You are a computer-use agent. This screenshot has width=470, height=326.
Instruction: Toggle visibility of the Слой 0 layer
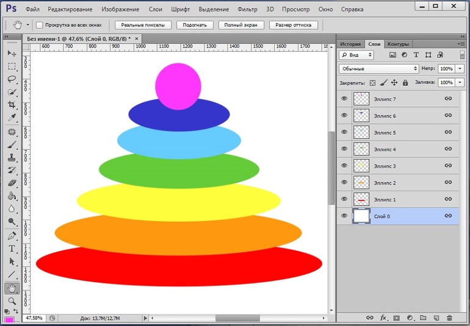point(344,216)
